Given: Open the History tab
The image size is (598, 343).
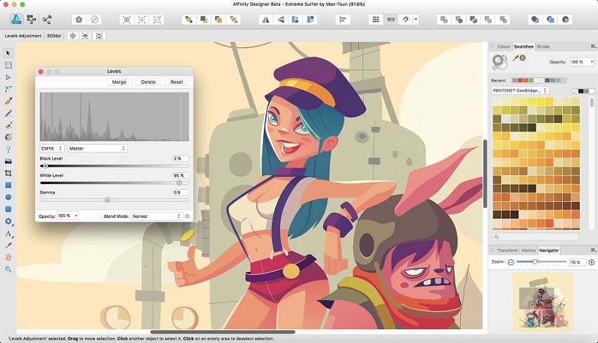Looking at the screenshot, I should tap(528, 250).
